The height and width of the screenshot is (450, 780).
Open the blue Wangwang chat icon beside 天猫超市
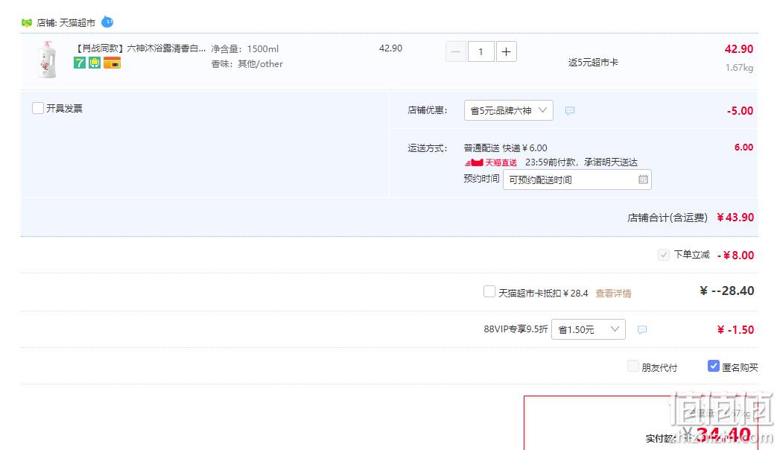pos(107,22)
